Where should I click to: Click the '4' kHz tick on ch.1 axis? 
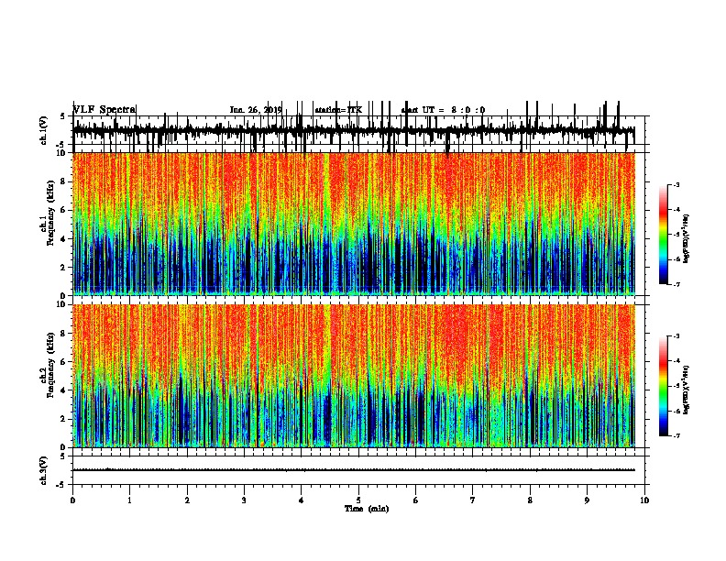tap(64, 239)
